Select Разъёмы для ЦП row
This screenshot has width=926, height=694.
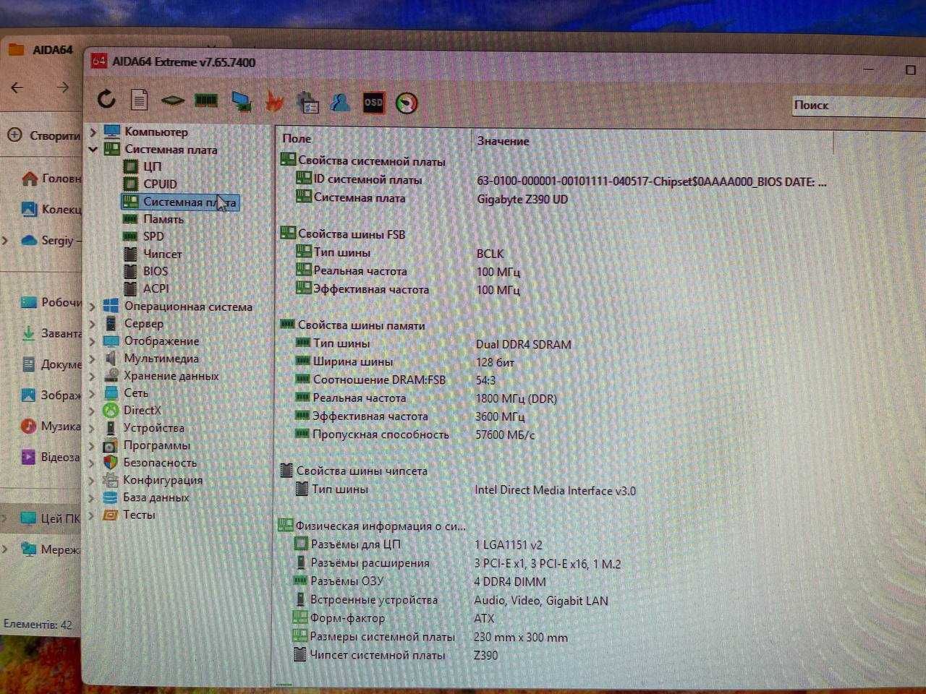pyautogui.click(x=417, y=544)
